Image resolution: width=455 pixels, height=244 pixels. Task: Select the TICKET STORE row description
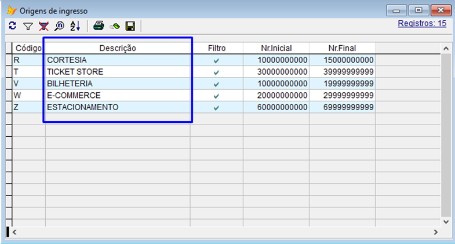click(x=75, y=72)
